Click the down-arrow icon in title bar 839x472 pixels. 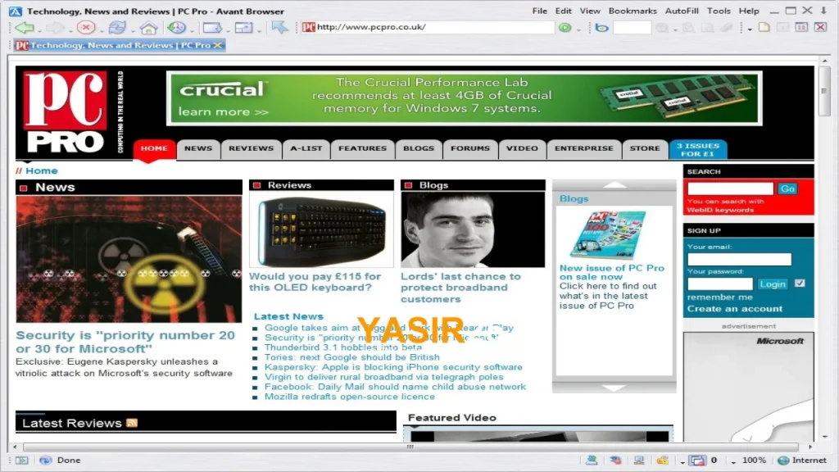coord(824,10)
